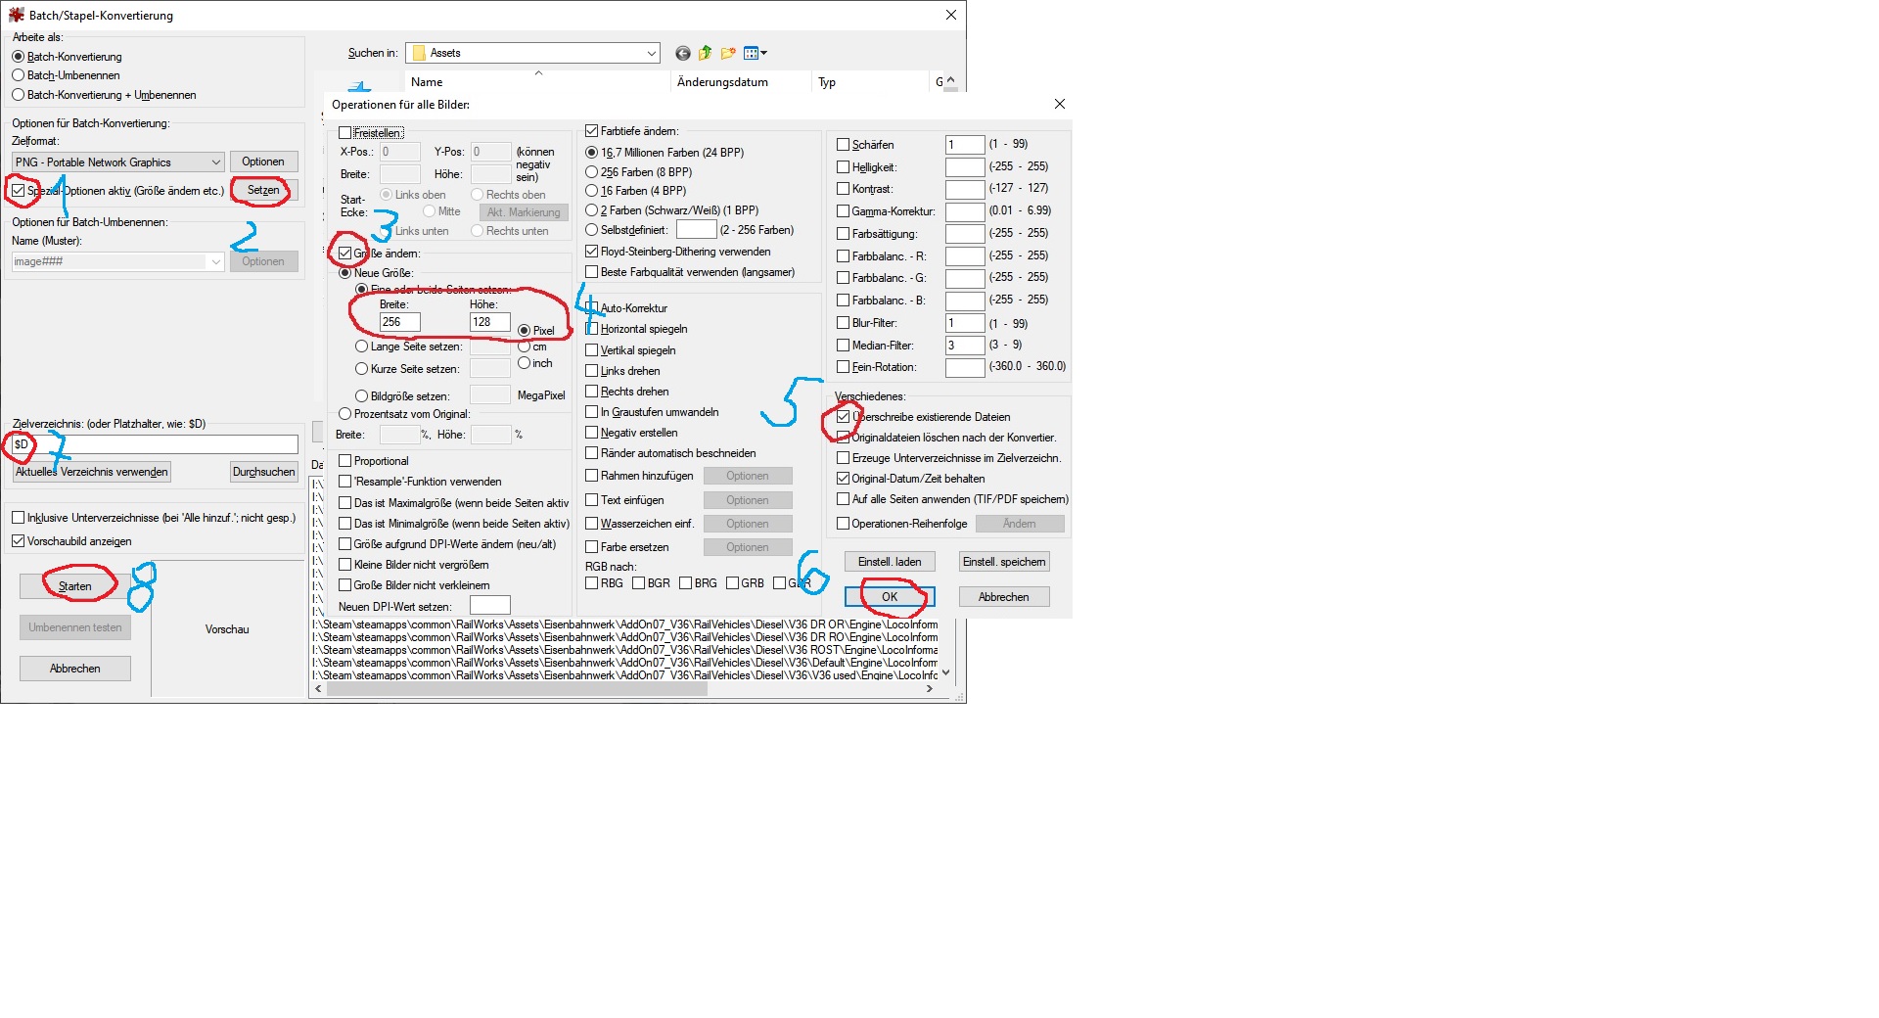Click the right arrow of horizontal scrollbar
The height and width of the screenshot is (1018, 1879).
click(x=929, y=689)
